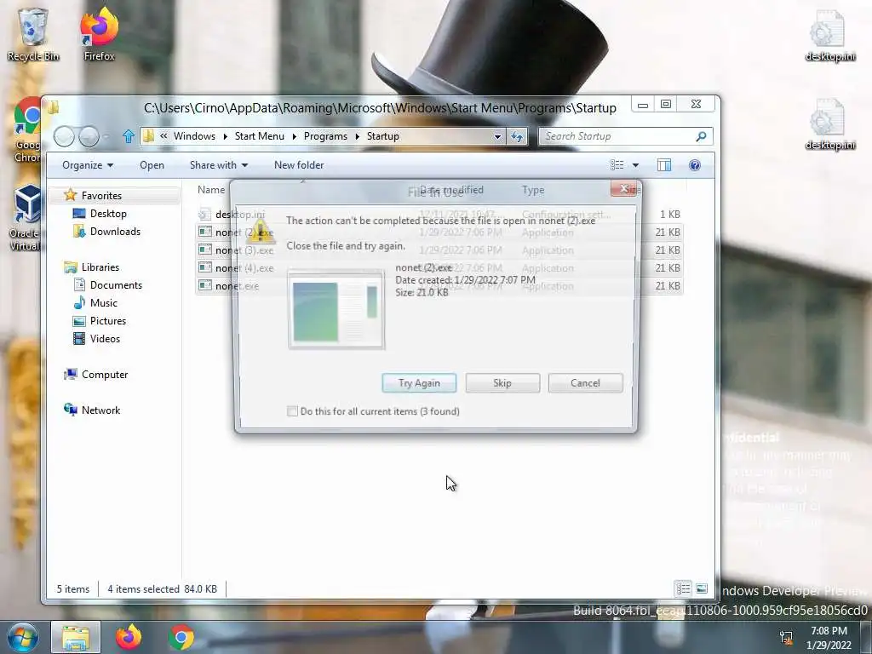Open recent pages dropdown beside forward arrow
This screenshot has width=872, height=654.
(106, 136)
